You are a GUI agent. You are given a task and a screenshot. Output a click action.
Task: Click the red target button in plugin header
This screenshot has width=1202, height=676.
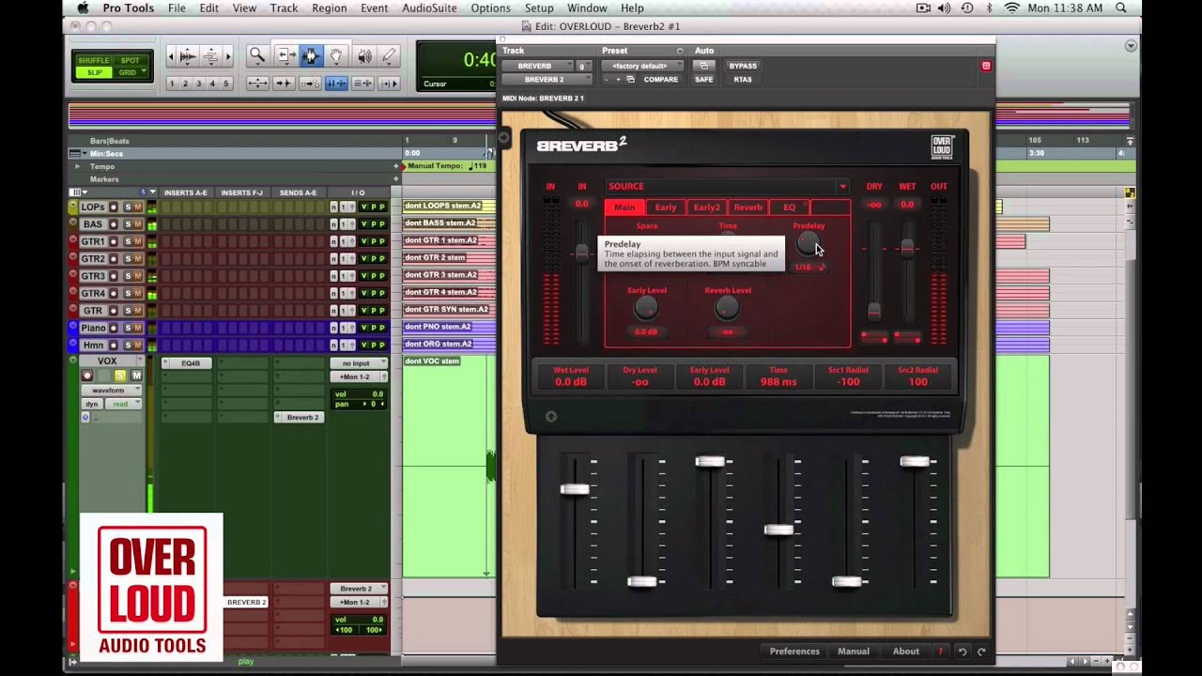985,66
